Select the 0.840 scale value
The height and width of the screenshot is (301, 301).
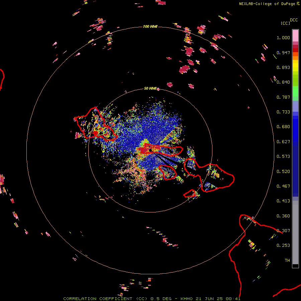(283, 82)
